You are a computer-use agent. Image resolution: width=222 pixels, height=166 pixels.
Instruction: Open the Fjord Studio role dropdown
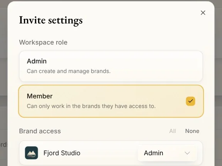click(167, 153)
